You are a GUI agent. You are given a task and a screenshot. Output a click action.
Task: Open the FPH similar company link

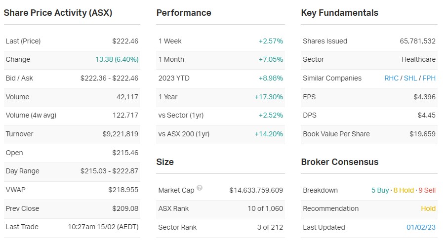[429, 78]
